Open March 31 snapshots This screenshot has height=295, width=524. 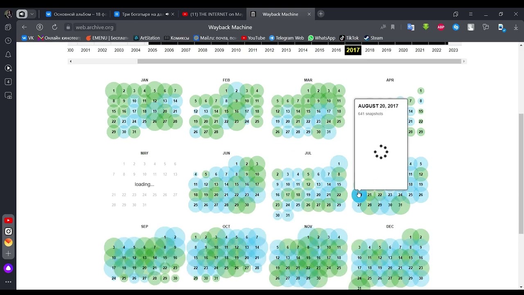(x=329, y=132)
